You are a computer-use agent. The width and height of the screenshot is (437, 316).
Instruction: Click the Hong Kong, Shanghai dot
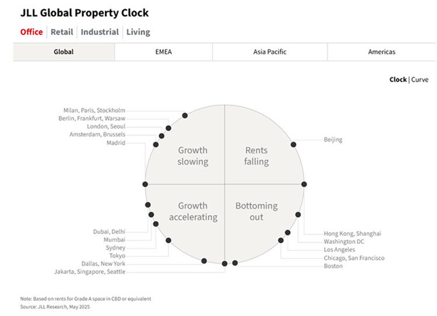304,184
